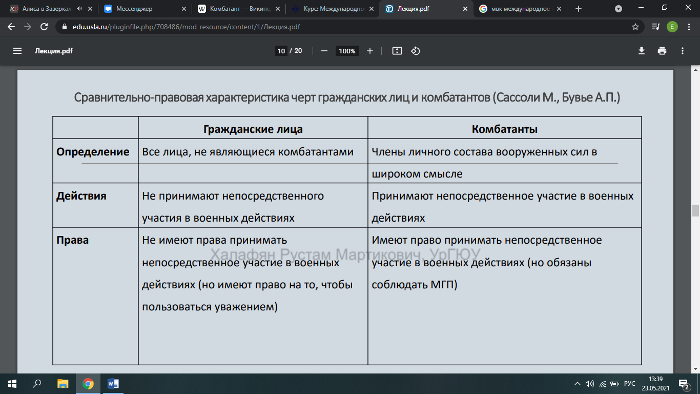Open PDF viewer more actions menu
The image size is (700, 394).
tap(683, 51)
